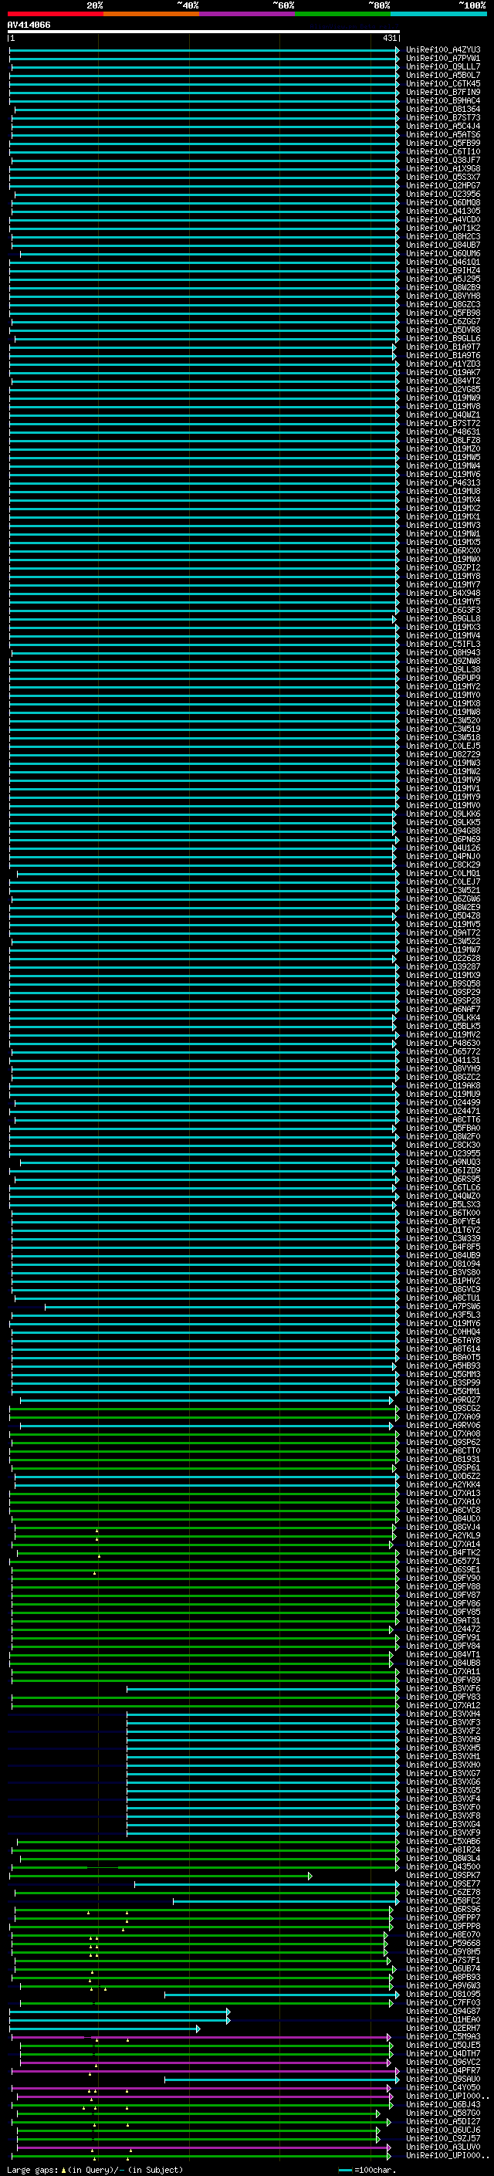494x2176 pixels.
Task: Select label UniRef100_B7ST73
Action: [443, 117]
